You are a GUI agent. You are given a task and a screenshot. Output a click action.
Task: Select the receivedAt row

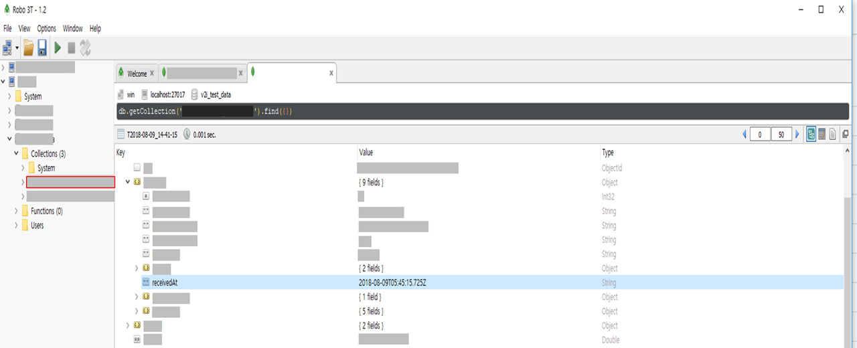click(x=479, y=282)
